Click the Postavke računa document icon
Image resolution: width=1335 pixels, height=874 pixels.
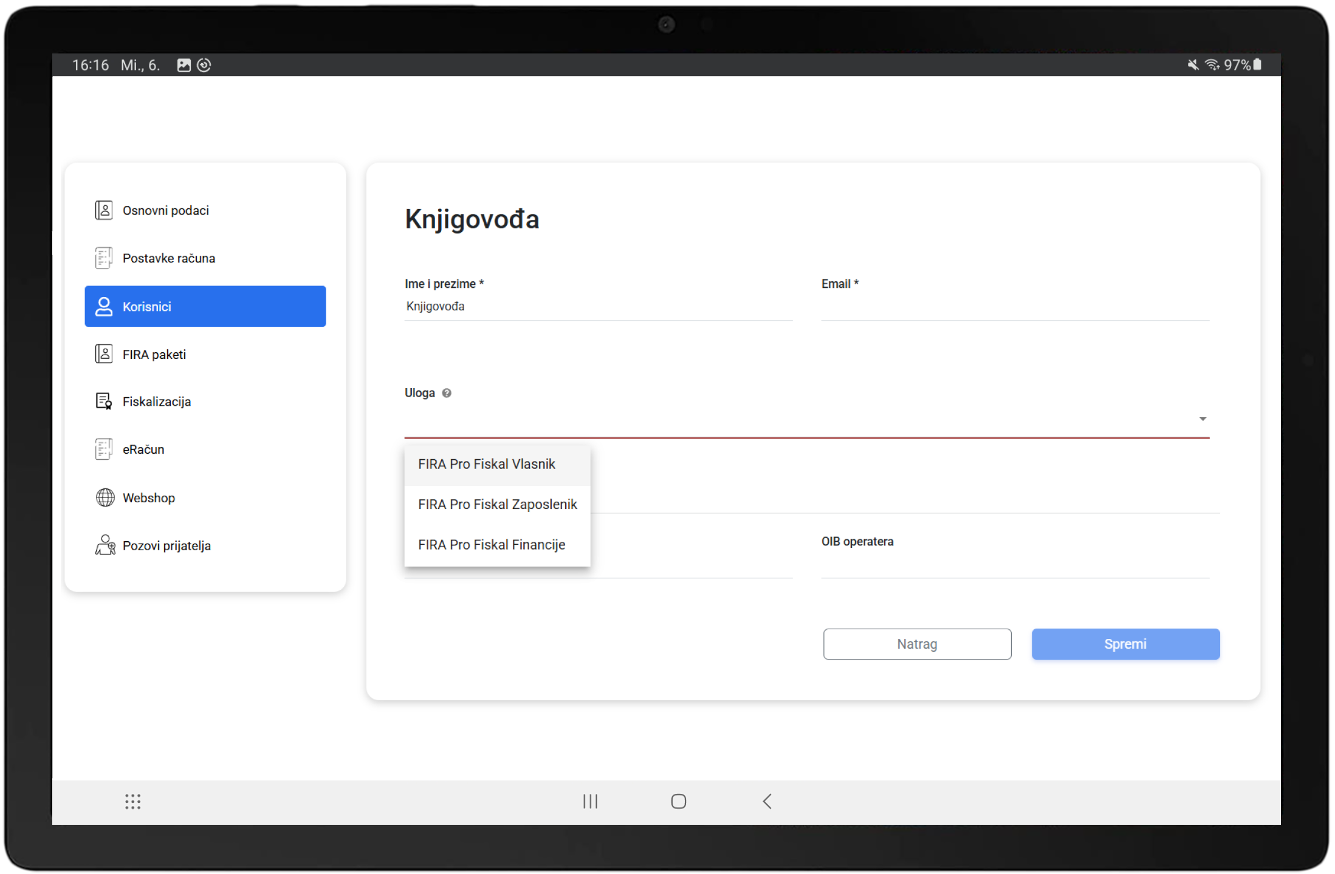[x=104, y=258]
